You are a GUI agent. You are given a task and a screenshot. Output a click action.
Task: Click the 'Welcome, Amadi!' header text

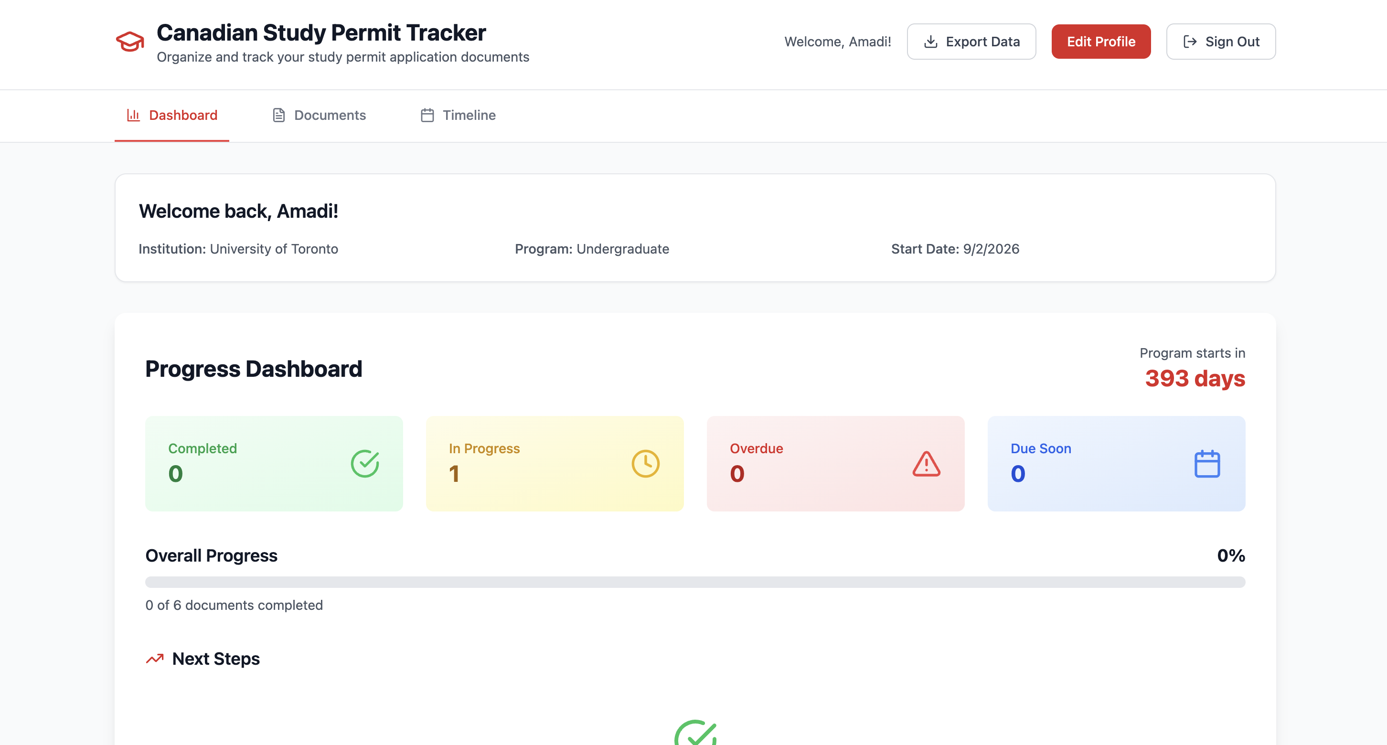(x=837, y=42)
